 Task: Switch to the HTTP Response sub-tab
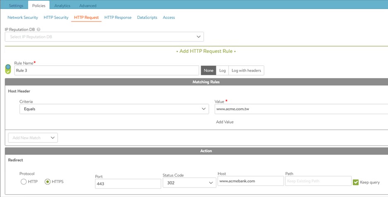(x=118, y=17)
